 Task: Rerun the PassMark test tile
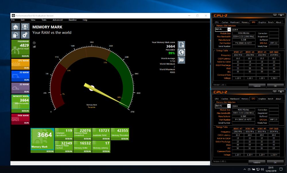tap(25, 56)
